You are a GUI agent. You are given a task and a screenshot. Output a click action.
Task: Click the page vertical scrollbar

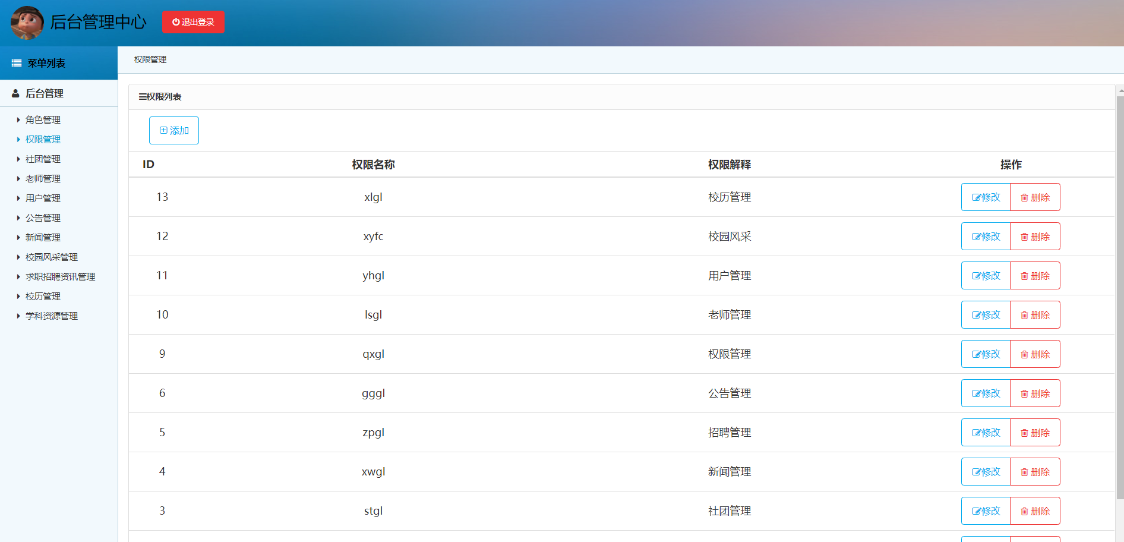[x=1120, y=297]
